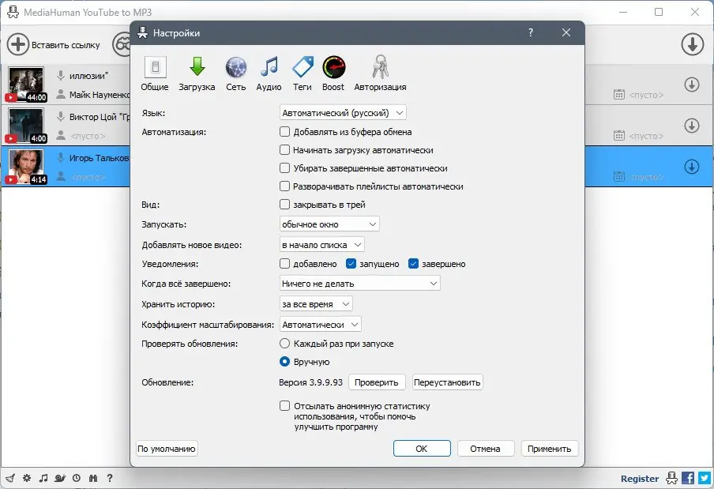Open the Facebook icon at bottom right
The width and height of the screenshot is (714, 489).
[688, 478]
